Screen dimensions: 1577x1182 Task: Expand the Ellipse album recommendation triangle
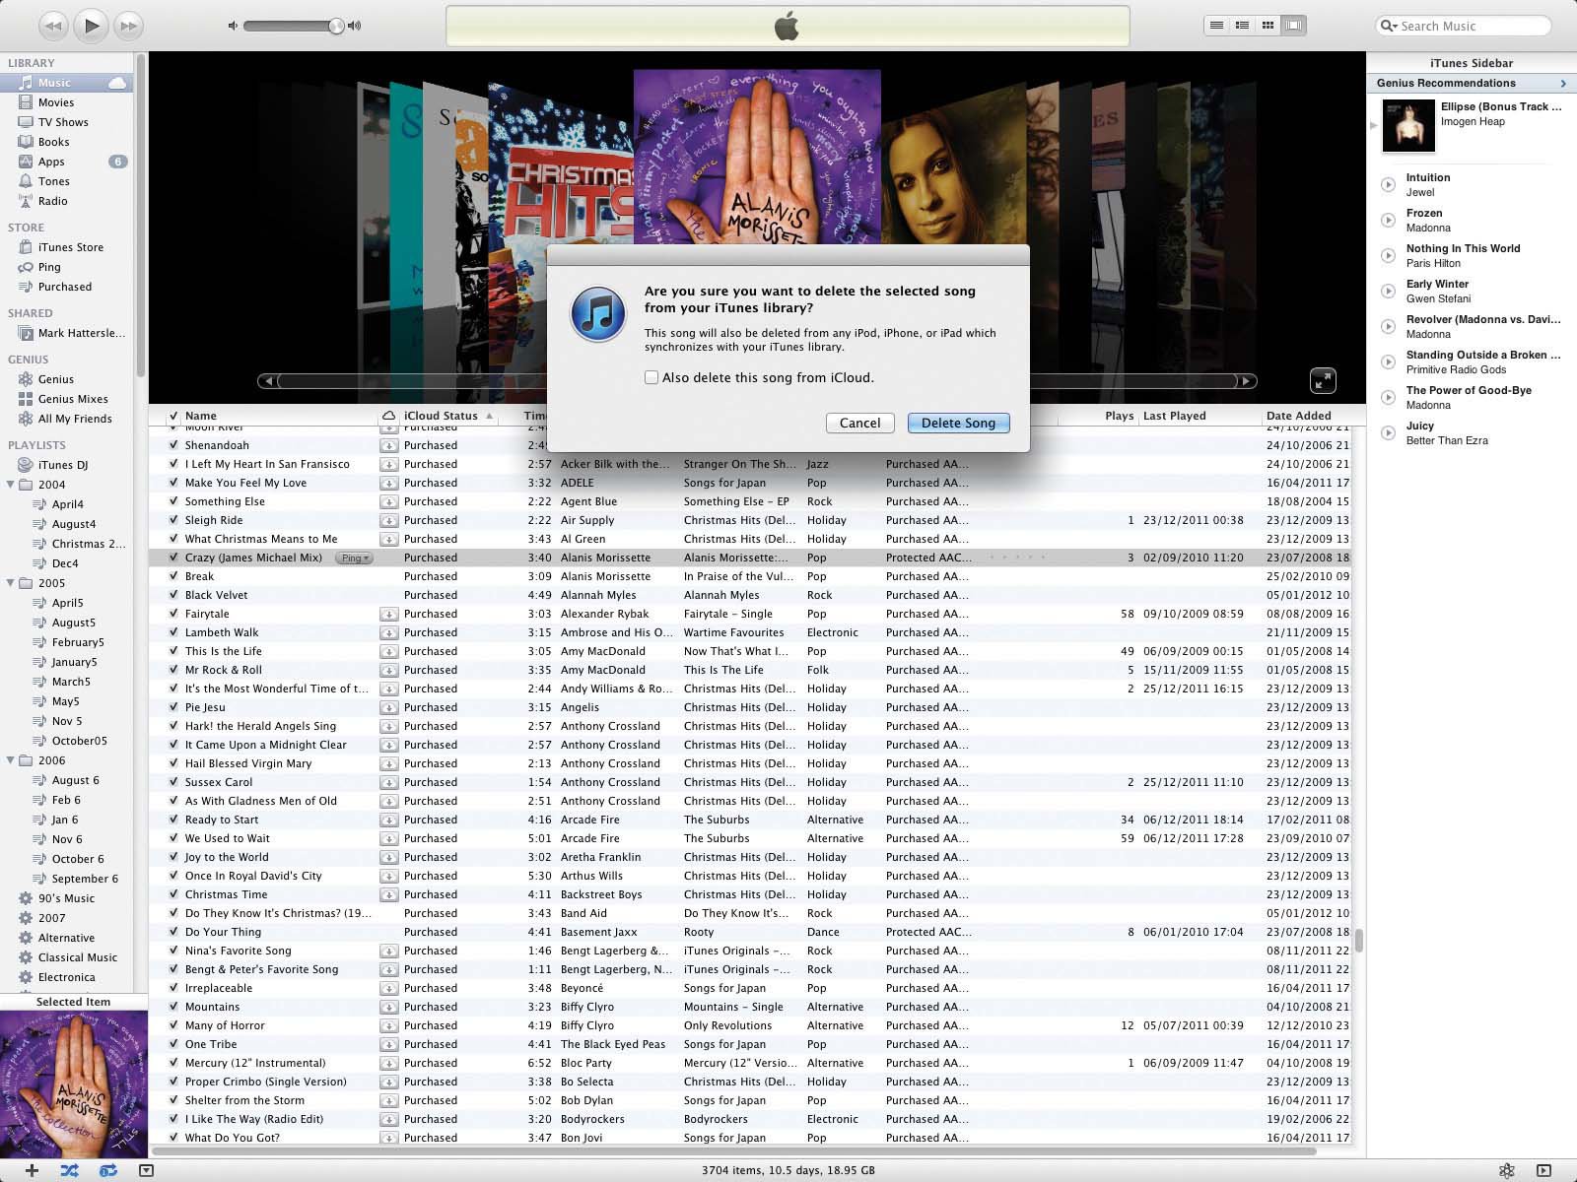[1373, 125]
